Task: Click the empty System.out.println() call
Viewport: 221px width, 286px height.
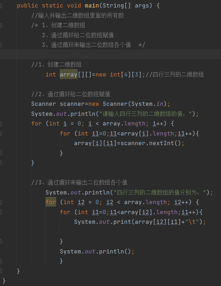Action: click(97, 252)
